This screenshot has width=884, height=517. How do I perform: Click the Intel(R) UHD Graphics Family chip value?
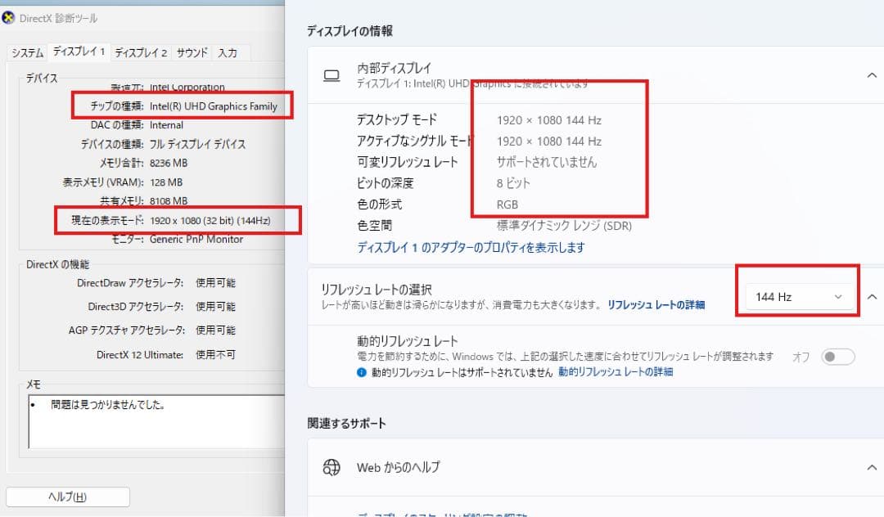point(214,106)
